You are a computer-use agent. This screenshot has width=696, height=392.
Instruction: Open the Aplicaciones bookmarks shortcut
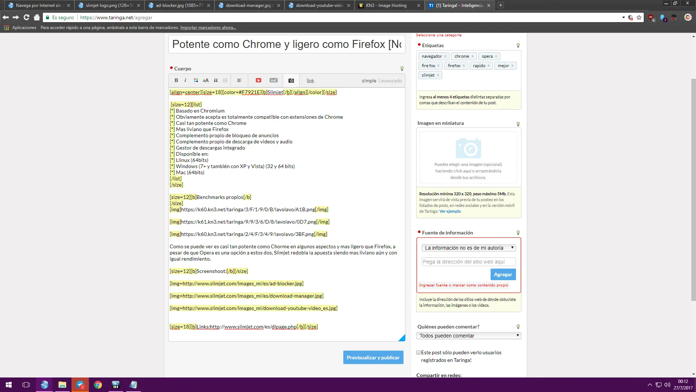click(20, 28)
